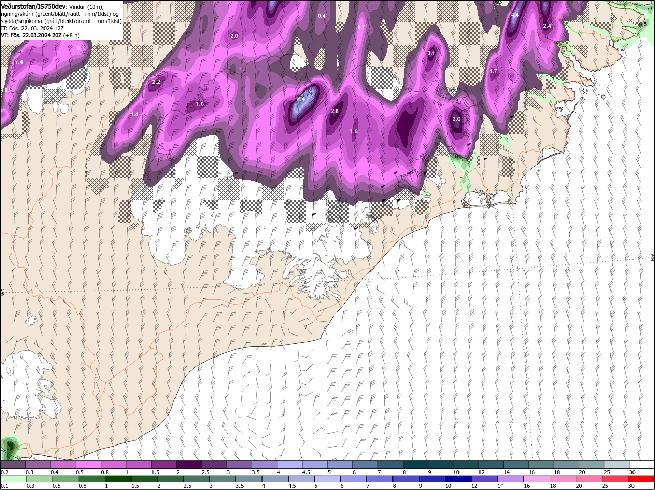The height and width of the screenshot is (490, 655).
Task: Click the 2.4 snowfall value on map
Action: click(x=547, y=26)
